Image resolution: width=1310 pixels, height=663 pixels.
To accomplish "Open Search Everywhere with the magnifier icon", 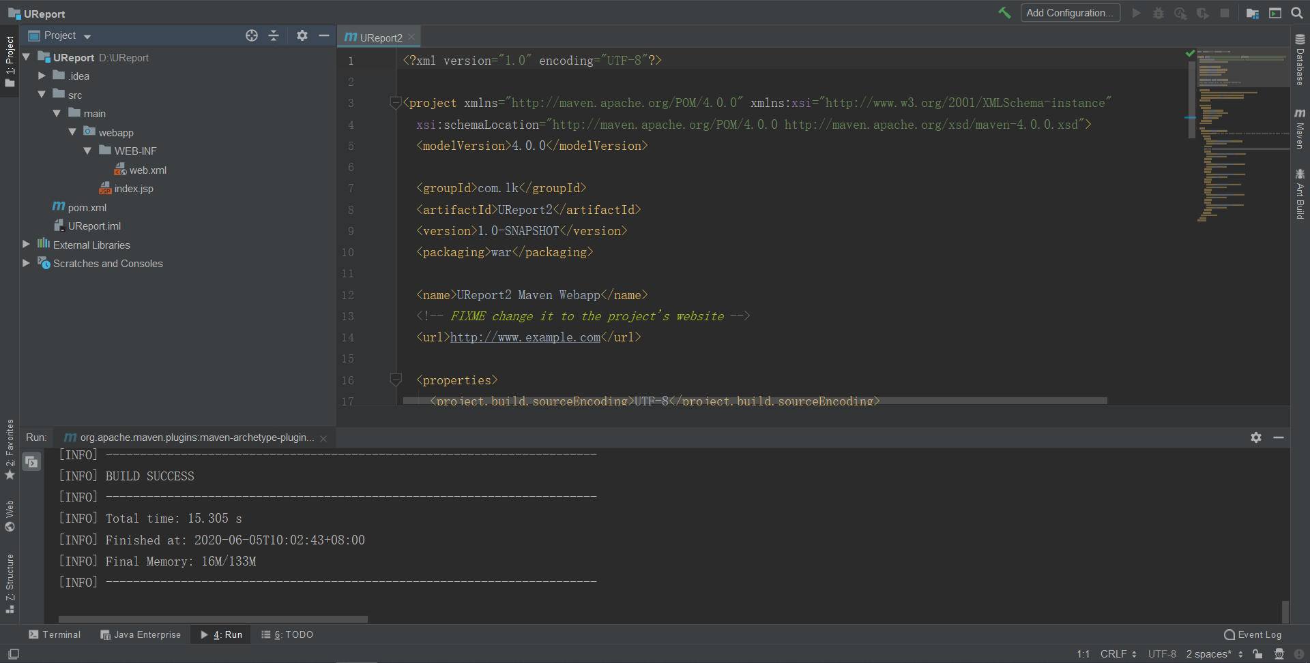I will (1296, 12).
